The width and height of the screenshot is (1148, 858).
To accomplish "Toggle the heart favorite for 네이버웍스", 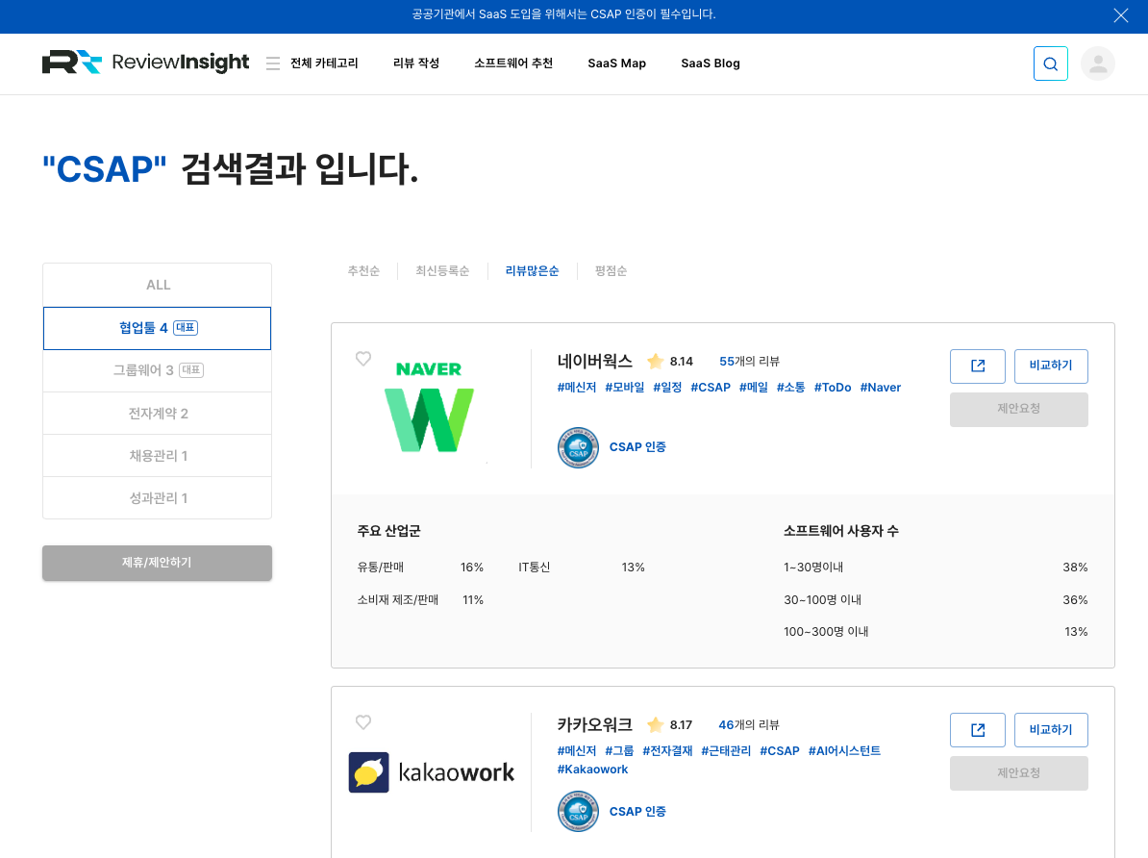I will [x=363, y=359].
